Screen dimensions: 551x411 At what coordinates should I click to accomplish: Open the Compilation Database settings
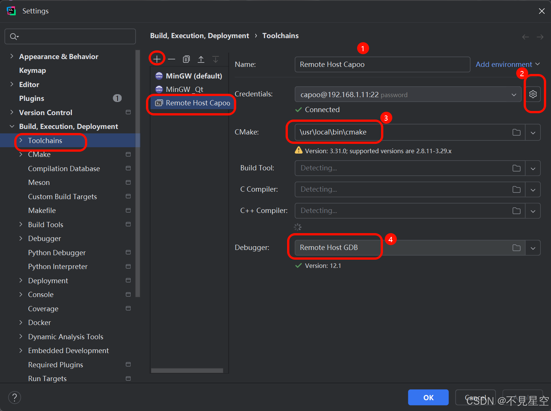coord(64,169)
